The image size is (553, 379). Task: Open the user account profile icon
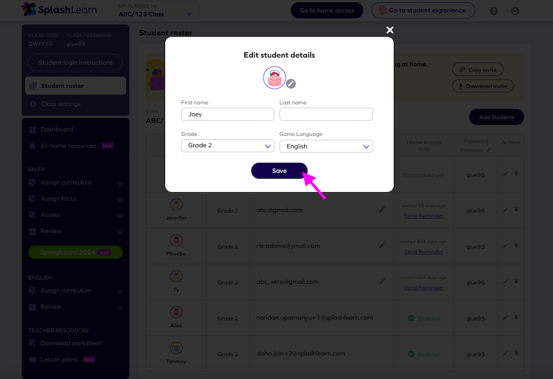(515, 11)
